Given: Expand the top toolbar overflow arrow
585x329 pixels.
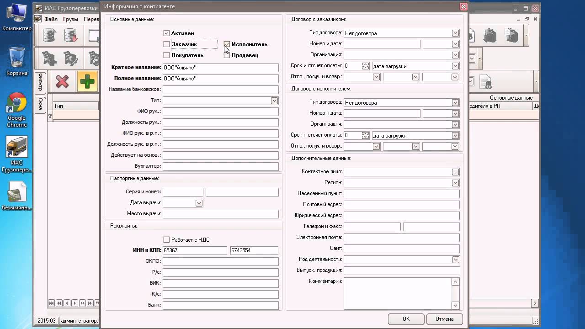Looking at the screenshot, I should coord(526,36).
